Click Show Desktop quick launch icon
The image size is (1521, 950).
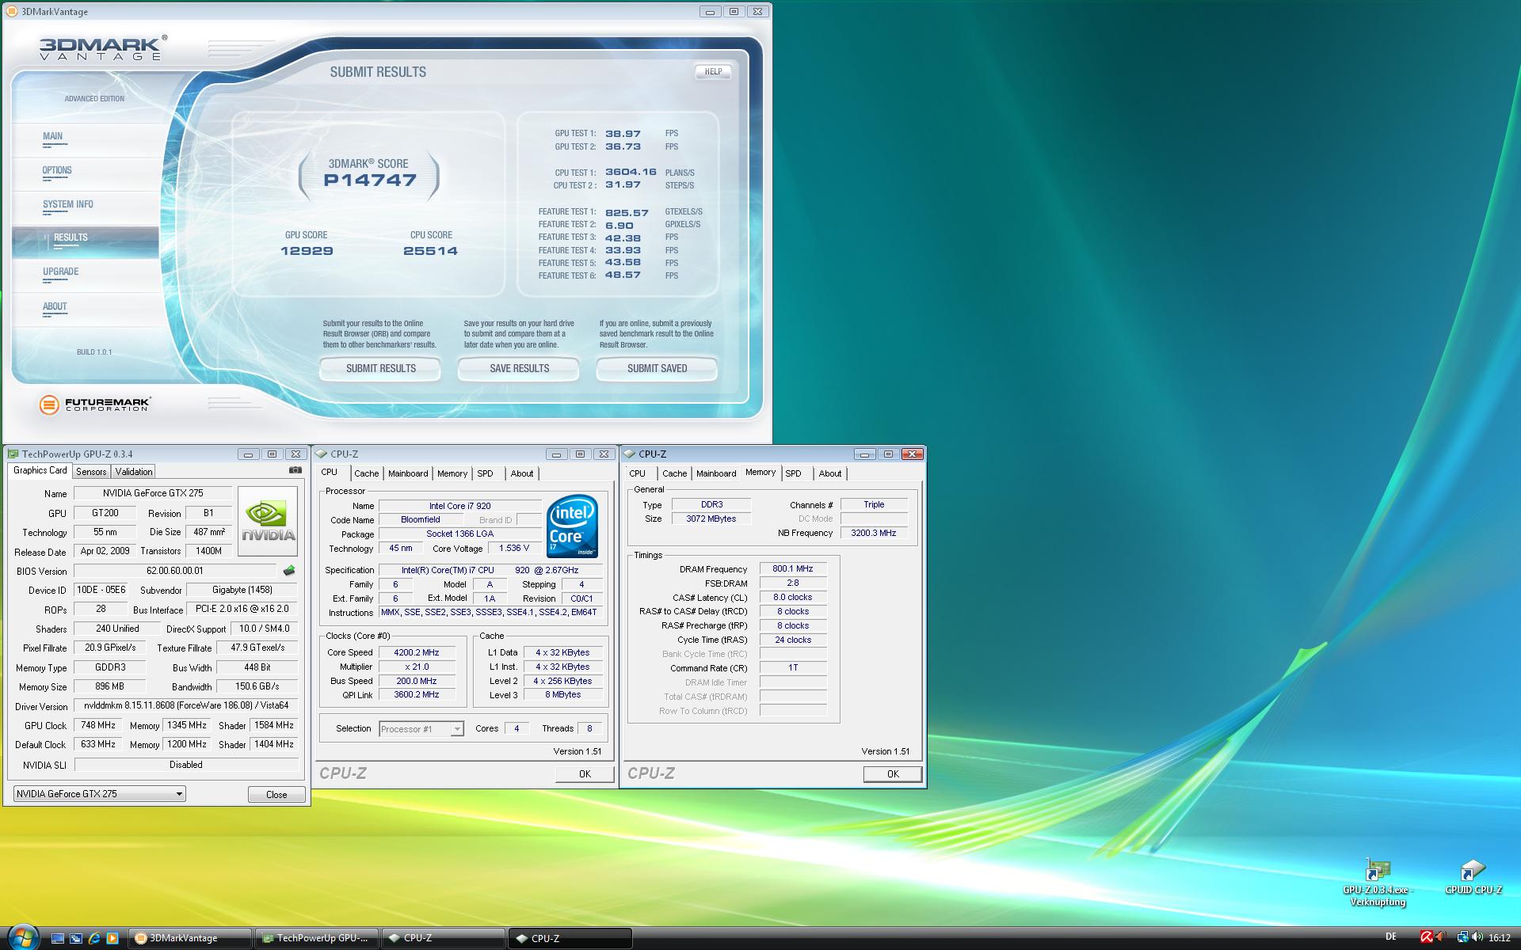[58, 938]
